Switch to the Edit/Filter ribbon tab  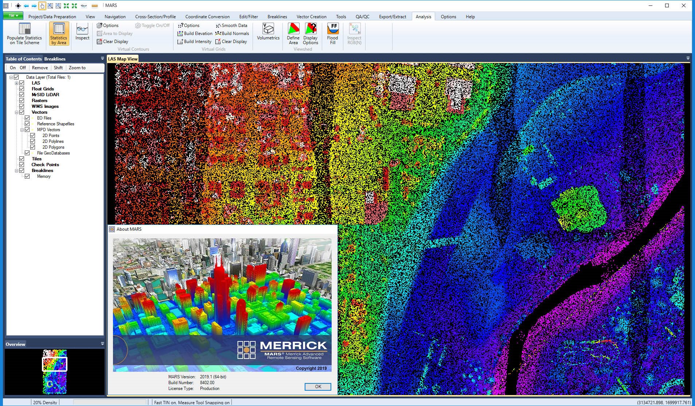click(x=249, y=17)
